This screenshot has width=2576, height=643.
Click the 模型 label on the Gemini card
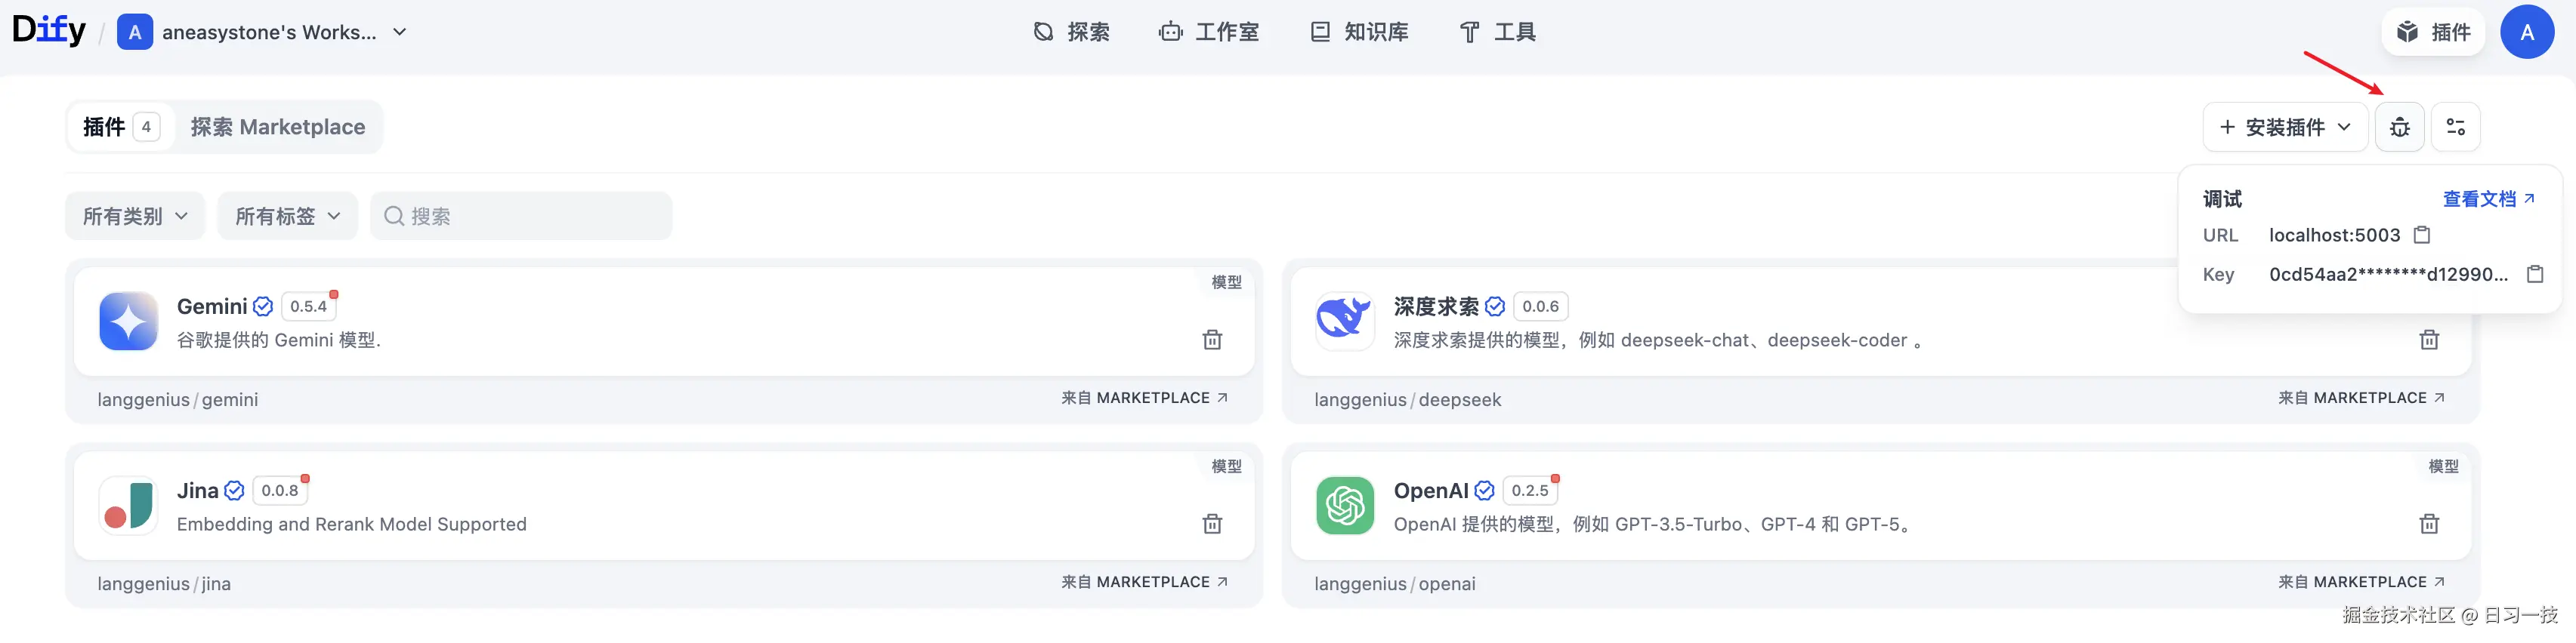[1226, 282]
